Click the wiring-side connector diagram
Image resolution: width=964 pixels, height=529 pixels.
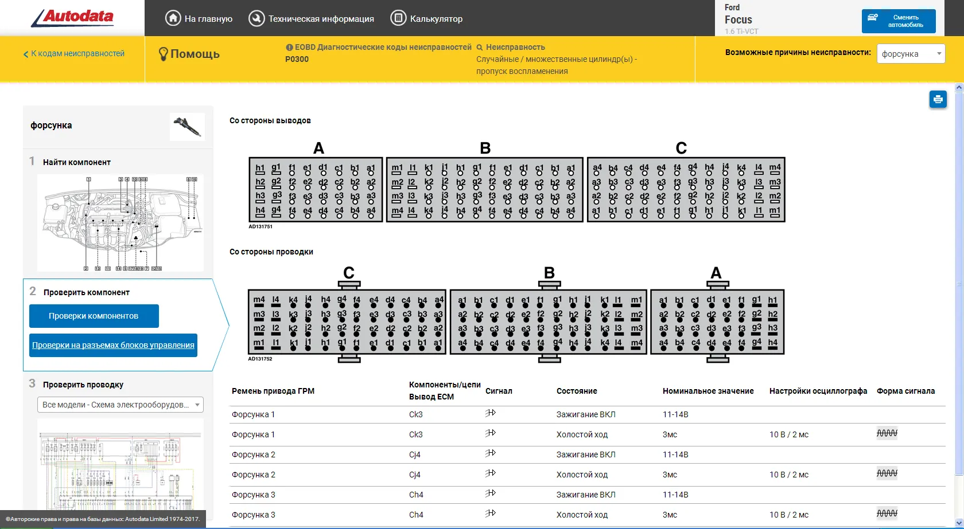tap(516, 315)
